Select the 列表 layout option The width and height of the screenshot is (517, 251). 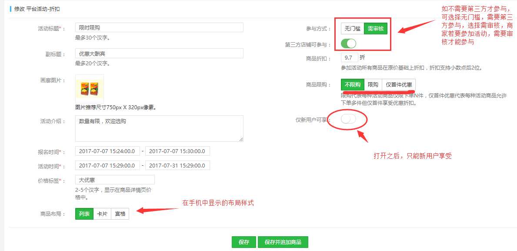(x=84, y=214)
